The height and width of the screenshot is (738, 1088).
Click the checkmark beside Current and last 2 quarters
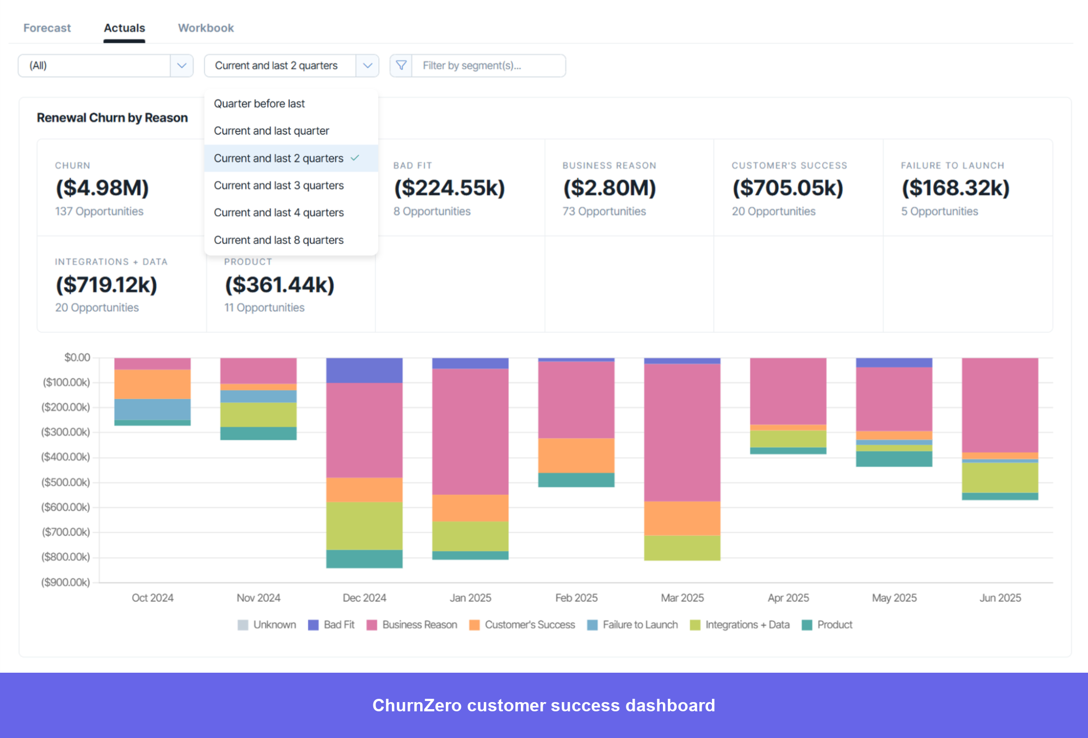356,158
